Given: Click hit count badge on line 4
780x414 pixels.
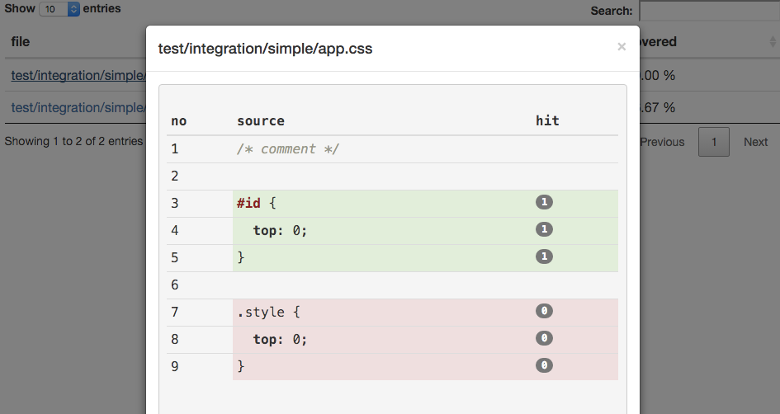Looking at the screenshot, I should [543, 229].
